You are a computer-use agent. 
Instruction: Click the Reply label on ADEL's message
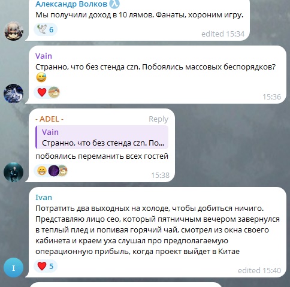point(158,119)
